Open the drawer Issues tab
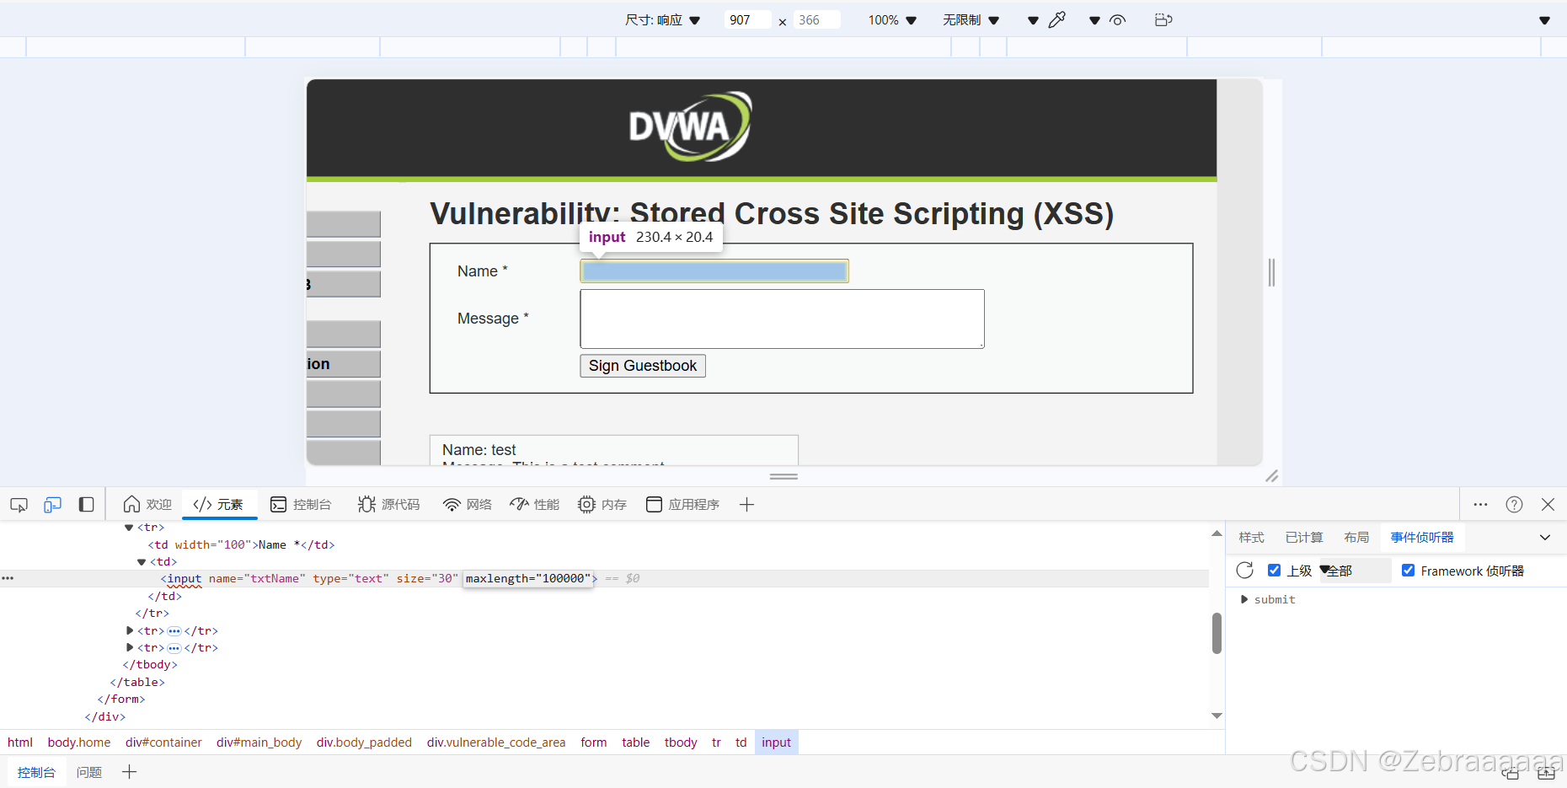This screenshot has height=788, width=1567. click(x=89, y=772)
